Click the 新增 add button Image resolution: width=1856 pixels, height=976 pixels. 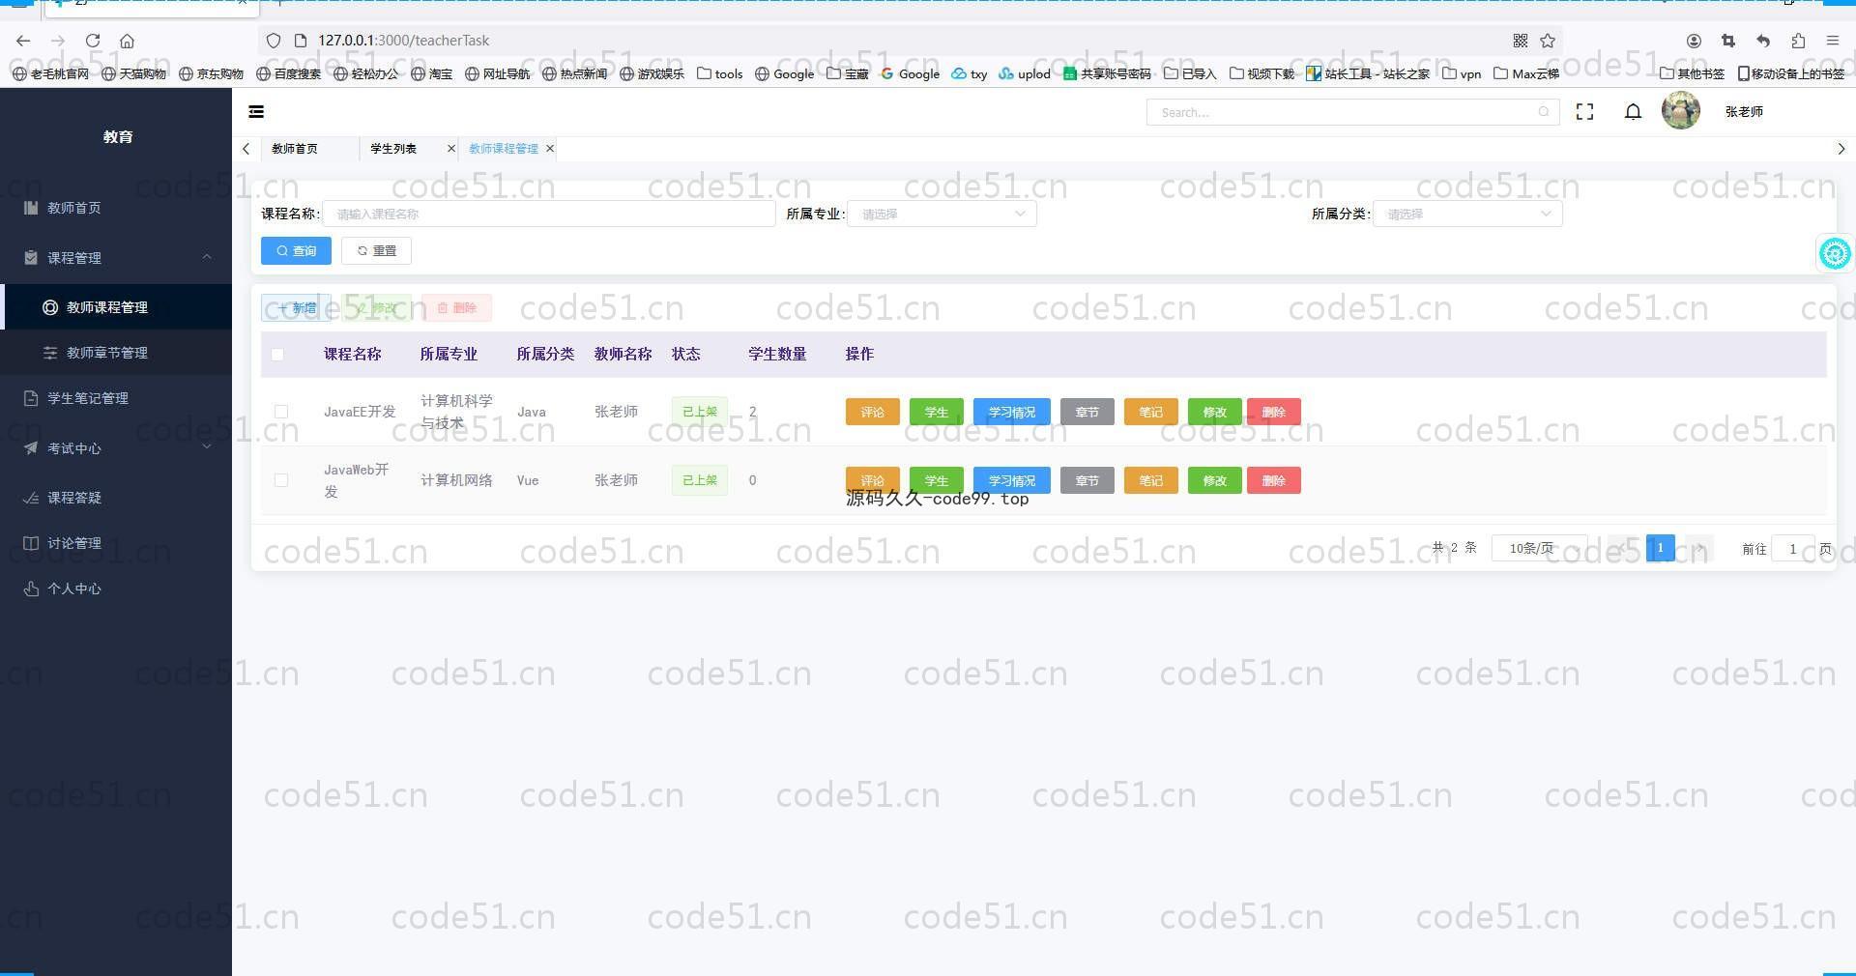296,308
